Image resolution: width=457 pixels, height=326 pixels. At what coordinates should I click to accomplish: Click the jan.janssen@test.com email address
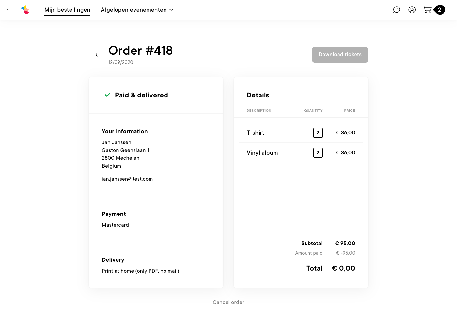click(x=127, y=179)
